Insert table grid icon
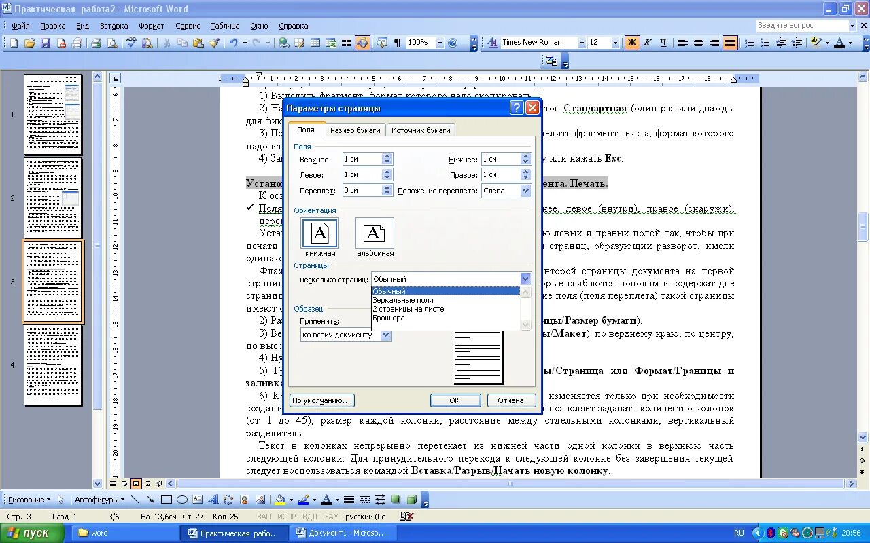Viewport: 870px width, 543px height. [x=315, y=43]
